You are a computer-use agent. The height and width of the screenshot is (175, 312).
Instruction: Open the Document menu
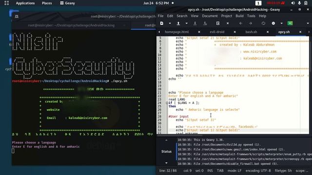pyautogui.click(x=210, y=16)
